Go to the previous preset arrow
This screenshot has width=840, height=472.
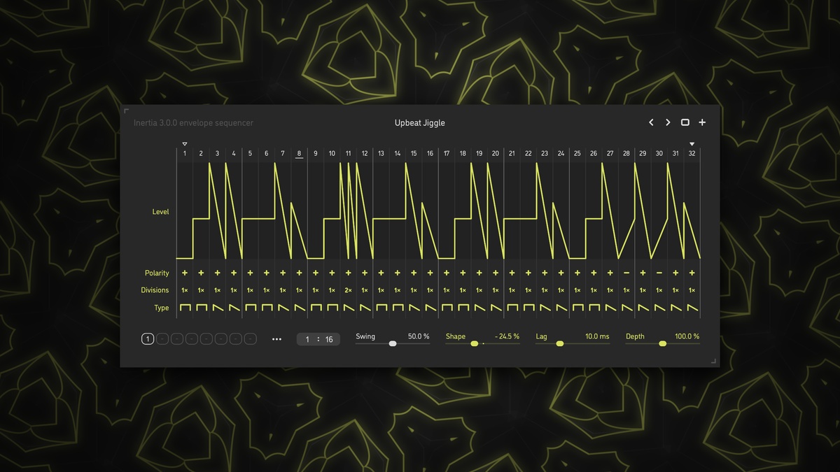click(x=651, y=122)
